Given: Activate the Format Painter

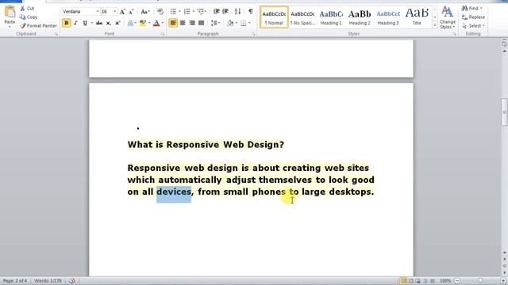Looking at the screenshot, I should click(38, 25).
